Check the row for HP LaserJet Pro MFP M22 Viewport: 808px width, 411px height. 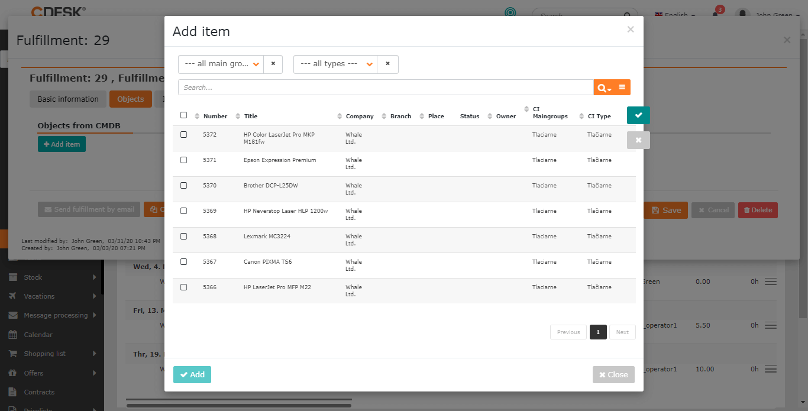[183, 287]
